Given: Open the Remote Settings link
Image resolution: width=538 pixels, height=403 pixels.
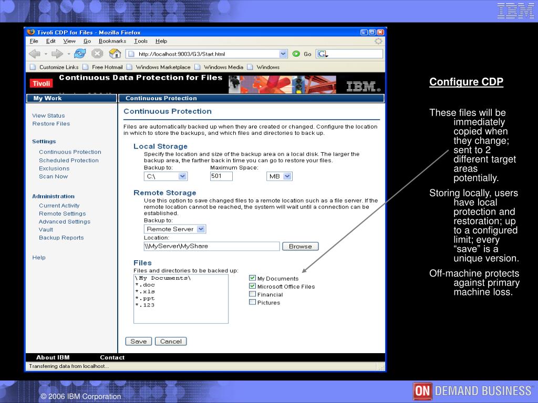Looking at the screenshot, I should pos(63,214).
